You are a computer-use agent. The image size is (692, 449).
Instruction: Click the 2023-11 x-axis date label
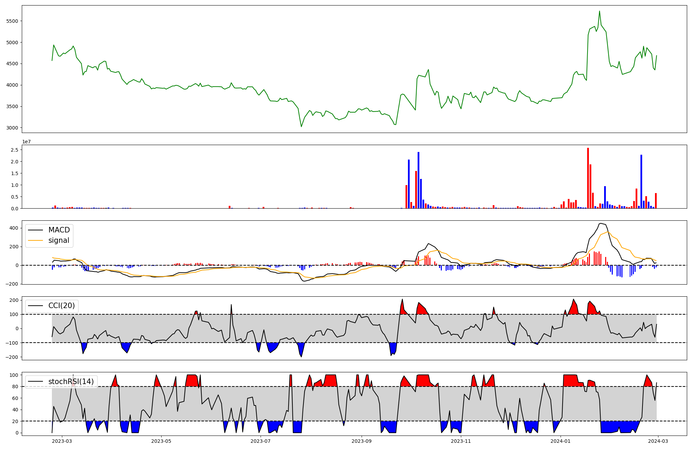[461, 441]
